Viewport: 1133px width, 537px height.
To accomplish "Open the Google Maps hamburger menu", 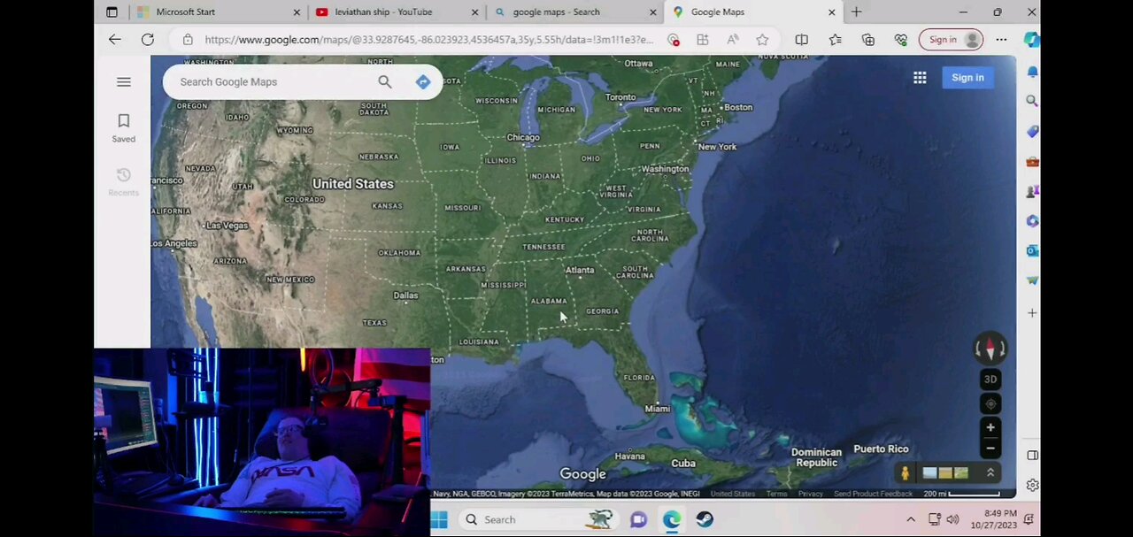I will (124, 81).
